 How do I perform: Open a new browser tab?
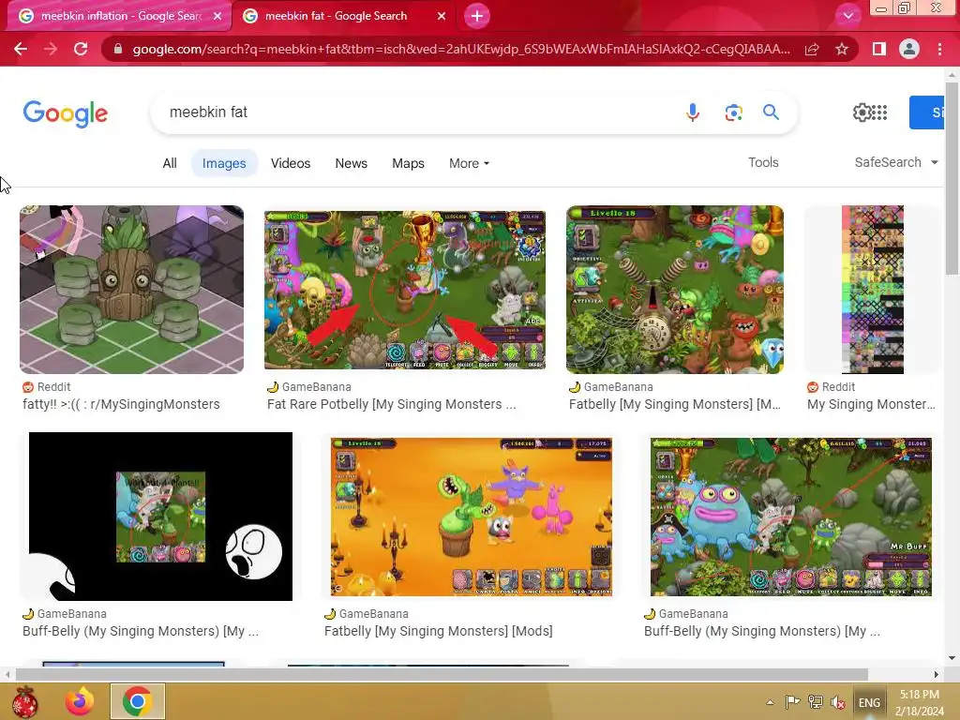[477, 16]
